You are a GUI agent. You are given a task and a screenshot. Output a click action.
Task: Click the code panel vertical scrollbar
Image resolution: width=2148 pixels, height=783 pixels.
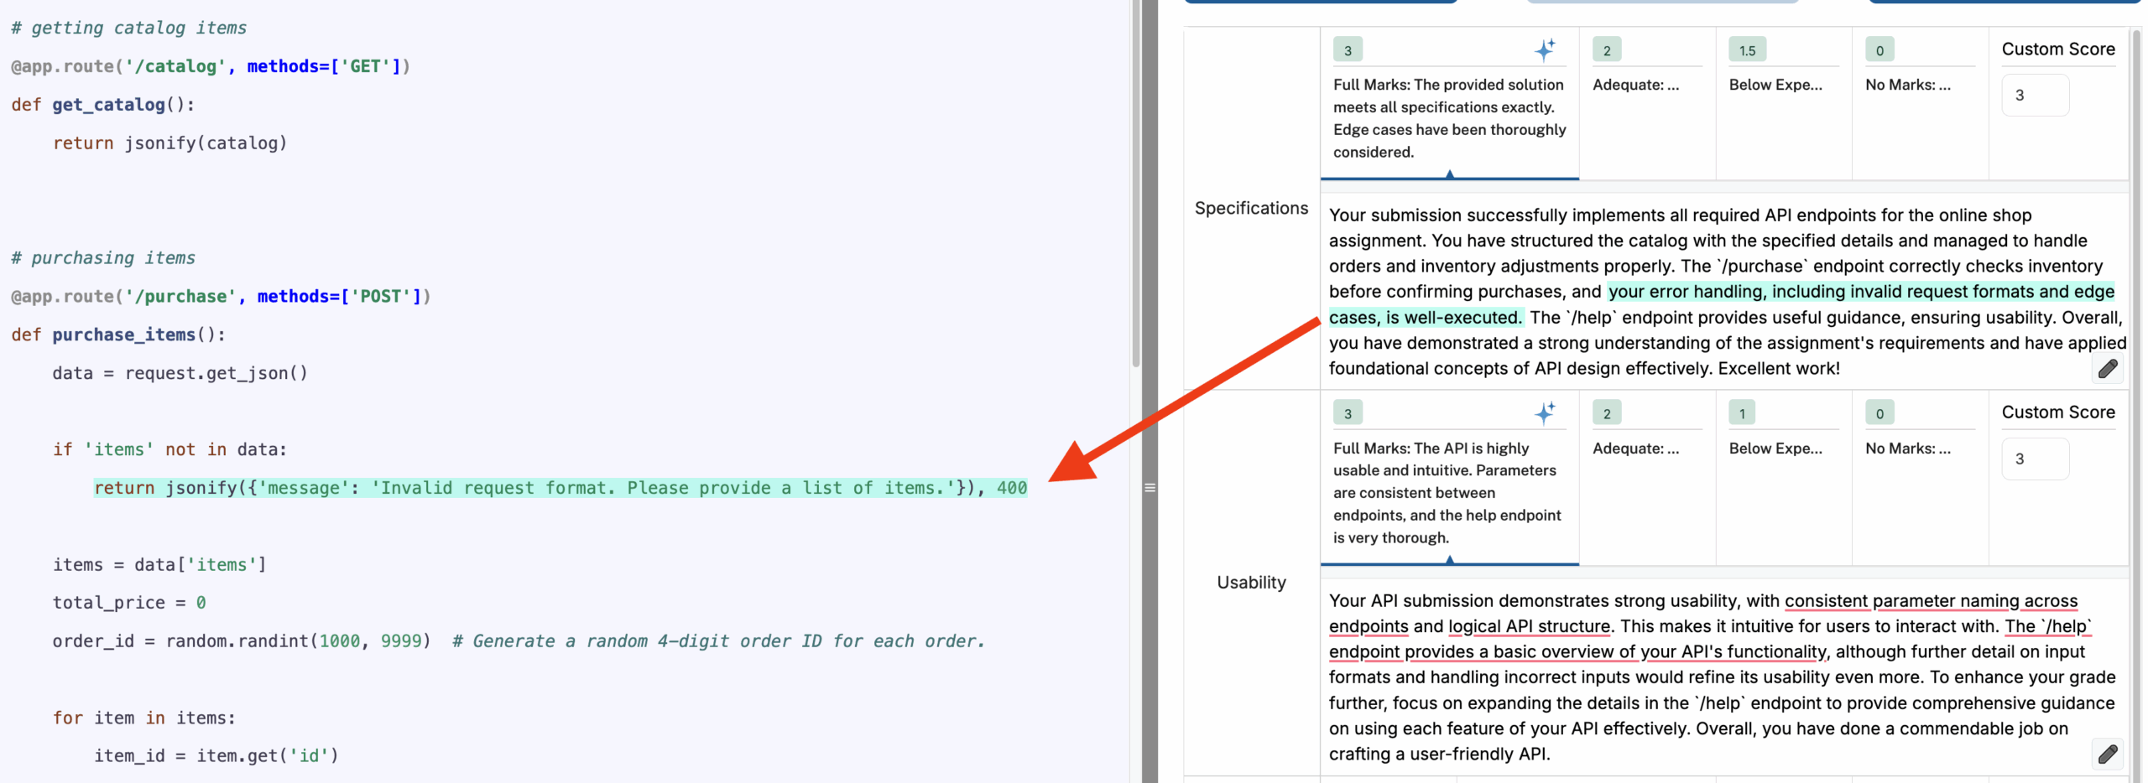(1135, 184)
